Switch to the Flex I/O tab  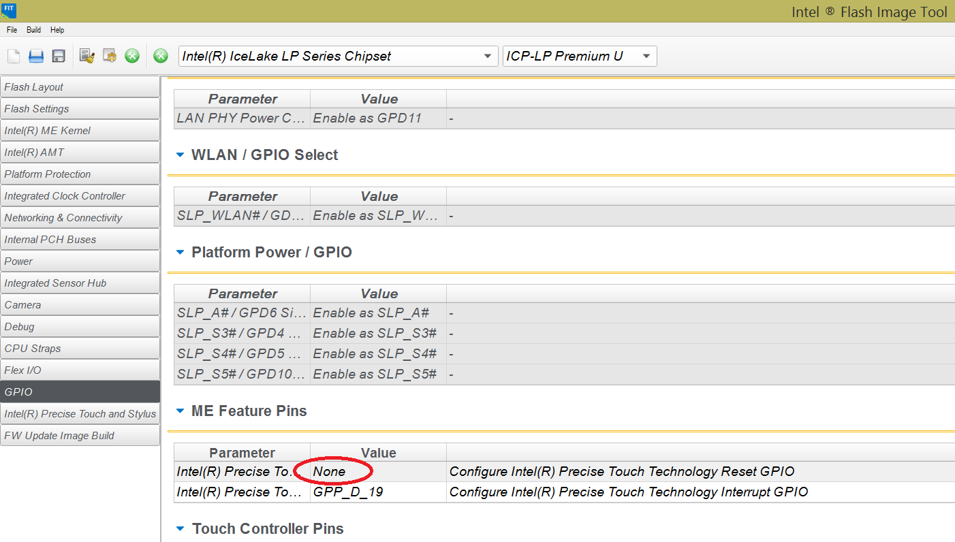(x=80, y=370)
